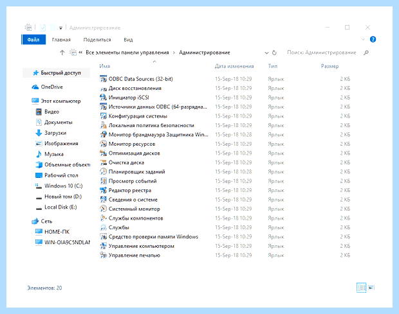Switch to the Главная ribbon tab
This screenshot has height=314, width=399.
[61, 40]
